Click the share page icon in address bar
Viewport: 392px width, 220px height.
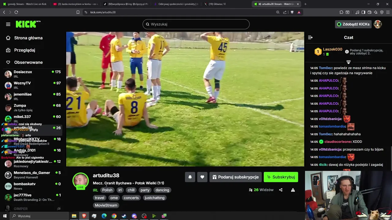pyautogui.click(x=285, y=12)
